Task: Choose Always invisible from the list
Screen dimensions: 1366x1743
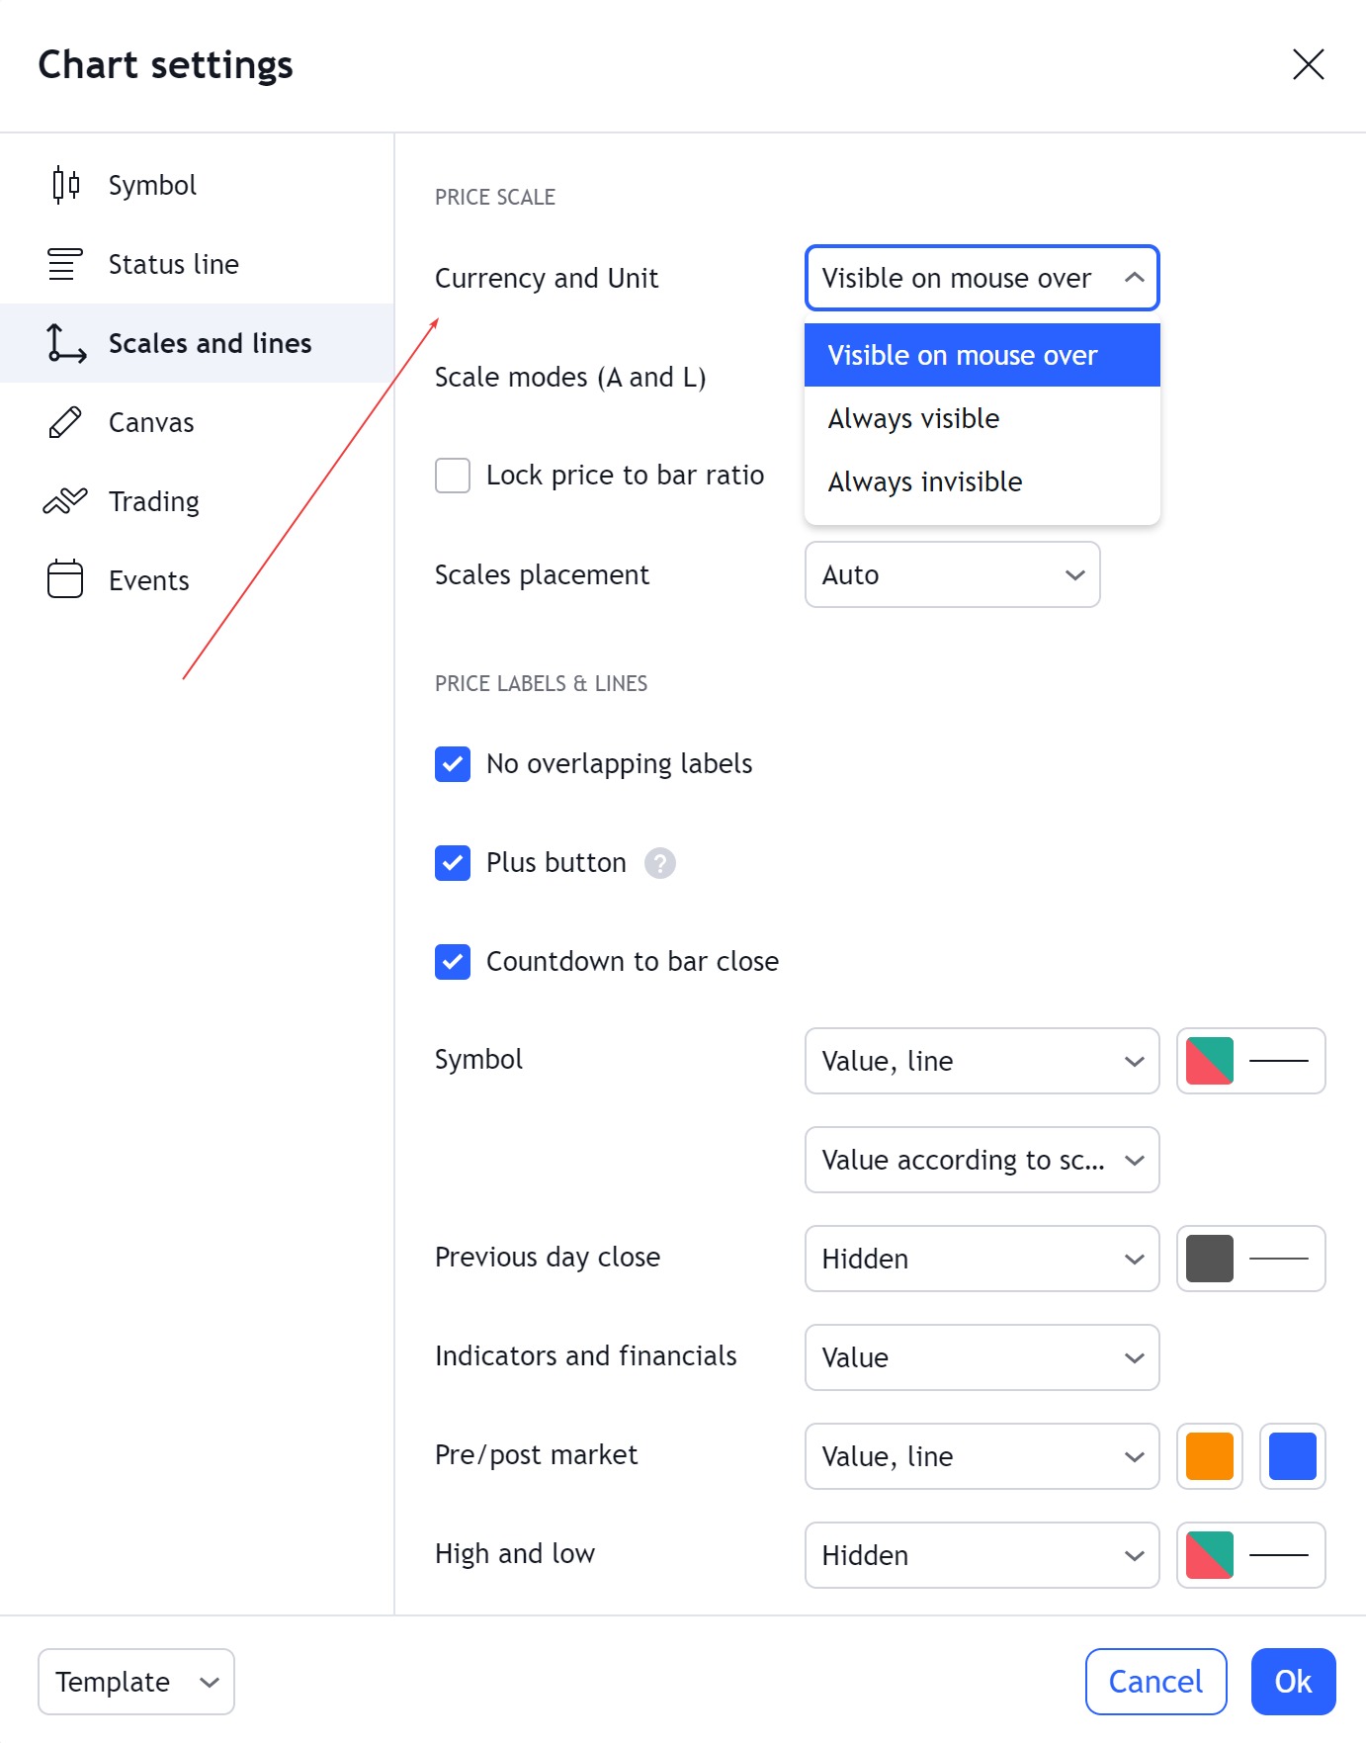Action: 925,482
